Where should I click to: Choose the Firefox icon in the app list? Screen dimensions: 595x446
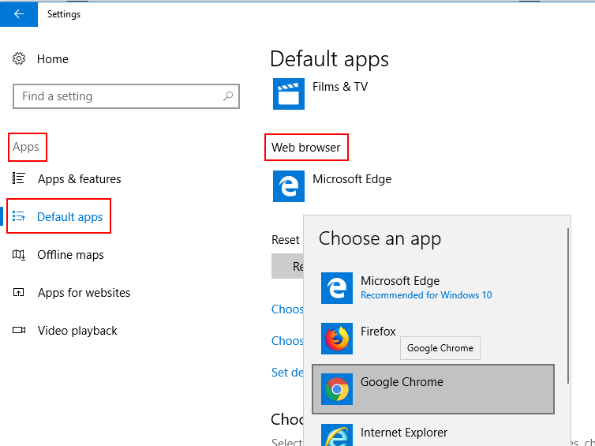(x=337, y=339)
